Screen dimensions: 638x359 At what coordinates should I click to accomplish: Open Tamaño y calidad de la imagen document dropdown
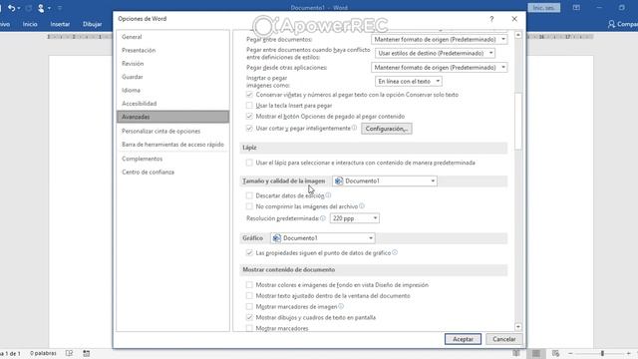(x=385, y=180)
